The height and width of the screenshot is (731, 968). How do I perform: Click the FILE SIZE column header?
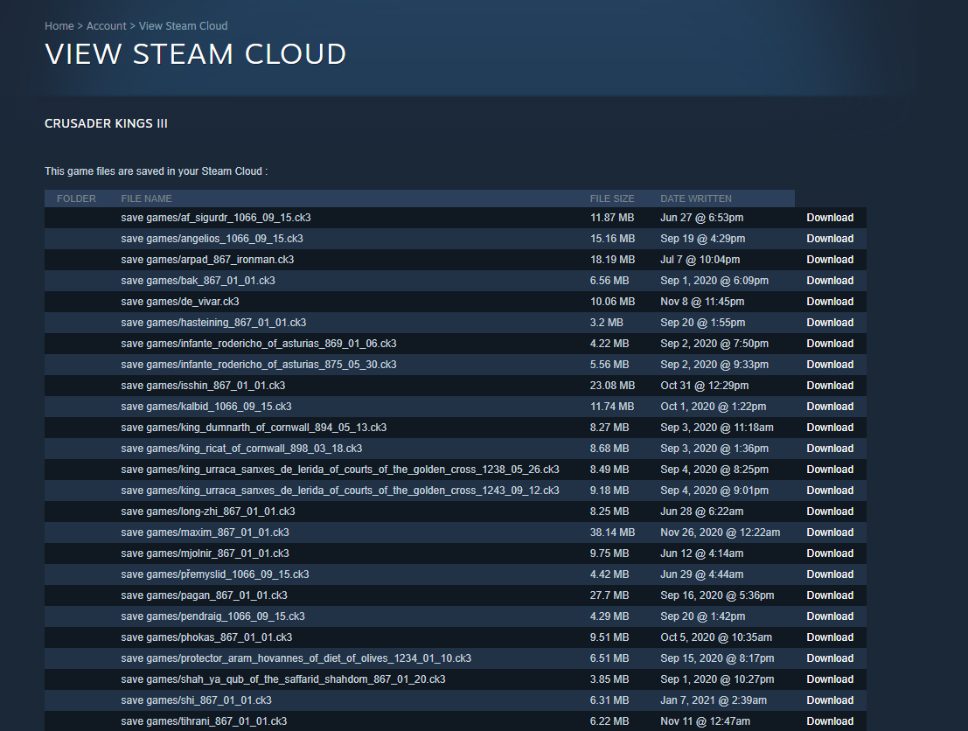(612, 198)
